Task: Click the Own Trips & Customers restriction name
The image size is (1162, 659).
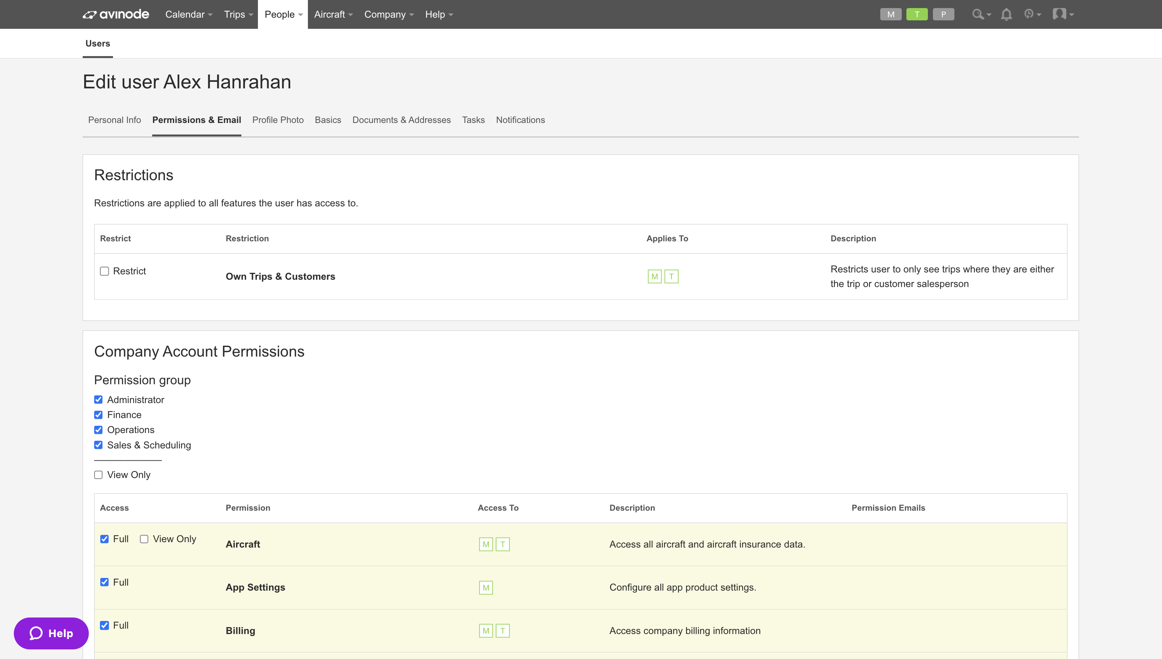Action: click(280, 277)
